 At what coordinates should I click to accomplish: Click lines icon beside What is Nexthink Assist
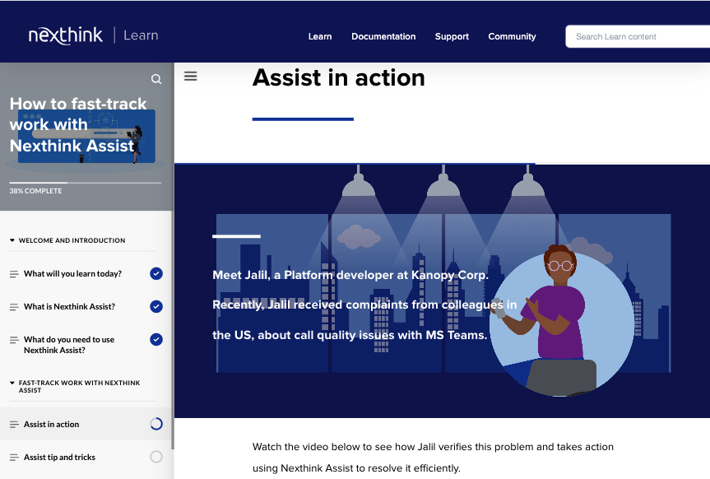[x=14, y=307]
